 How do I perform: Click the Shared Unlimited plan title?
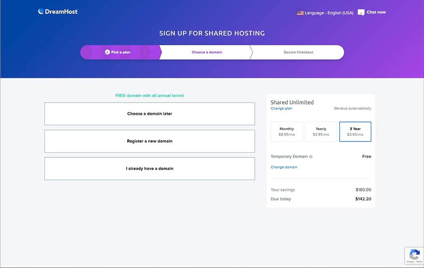(x=292, y=102)
